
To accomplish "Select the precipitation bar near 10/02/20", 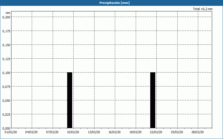I will pos(70,100).
